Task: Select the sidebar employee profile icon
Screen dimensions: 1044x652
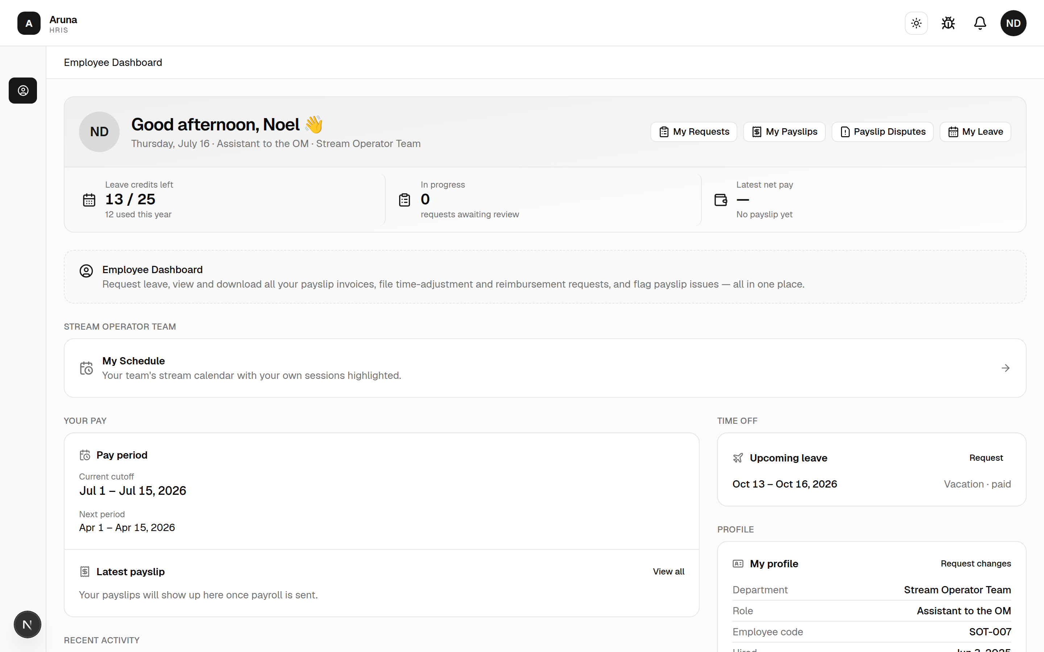Action: tap(23, 91)
